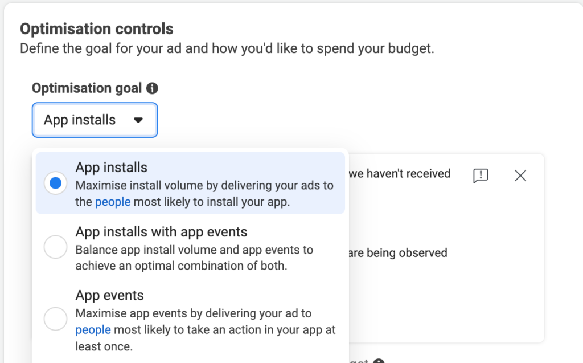Image resolution: width=583 pixels, height=363 pixels.
Task: Dismiss the notice with the X icon
Action: pos(520,176)
